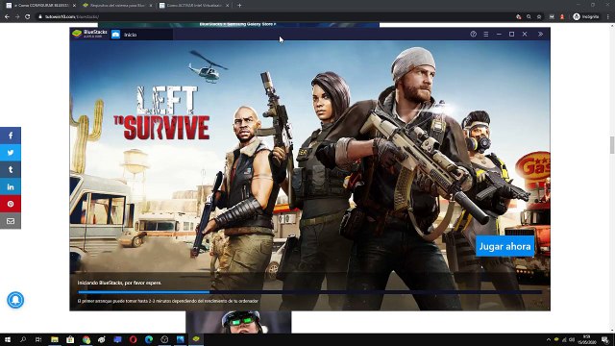The width and height of the screenshot is (615, 346).
Task: Switch to Requisitos del sistema browser tab
Action: [x=117, y=6]
